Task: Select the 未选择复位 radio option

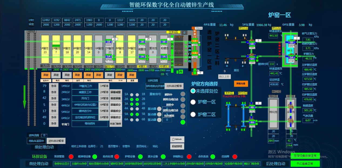Action: point(193,91)
